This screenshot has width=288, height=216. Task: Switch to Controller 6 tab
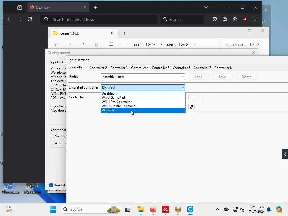coord(181,68)
